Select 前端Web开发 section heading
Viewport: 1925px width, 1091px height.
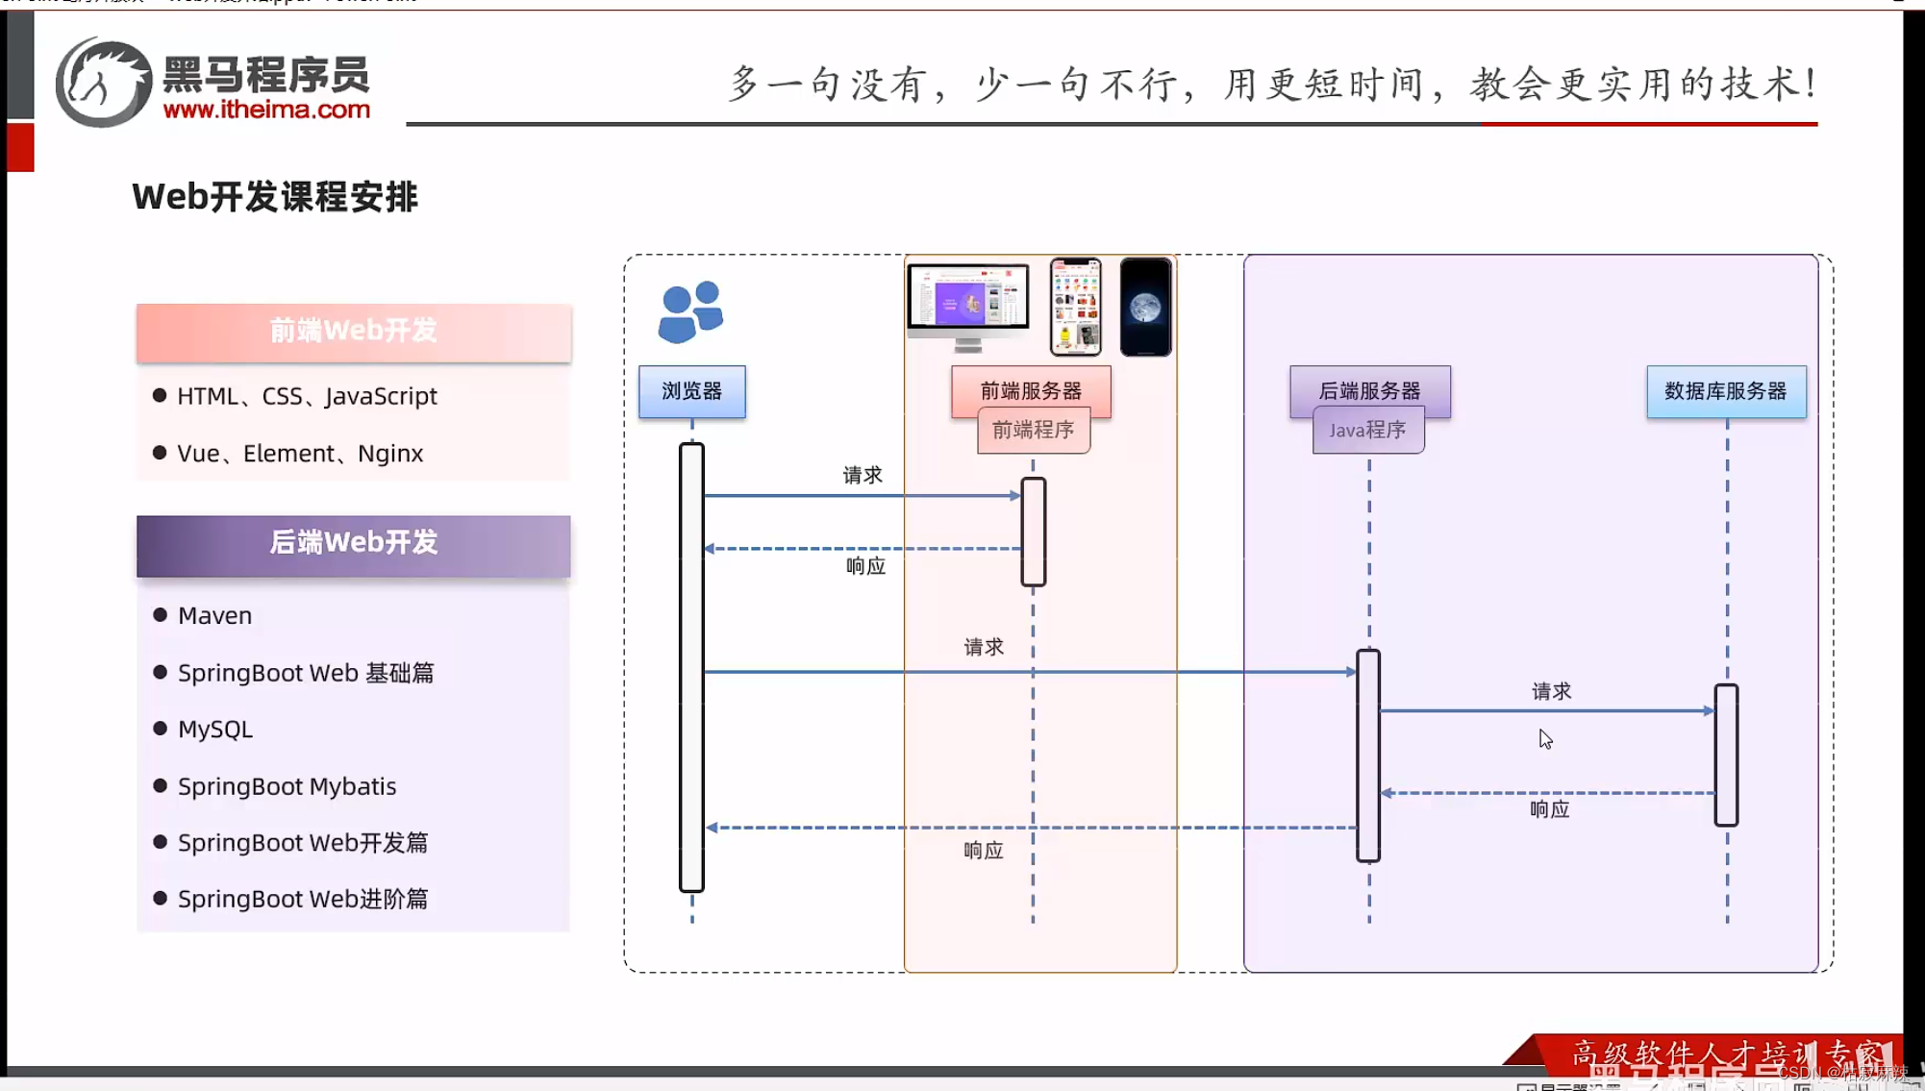point(352,331)
